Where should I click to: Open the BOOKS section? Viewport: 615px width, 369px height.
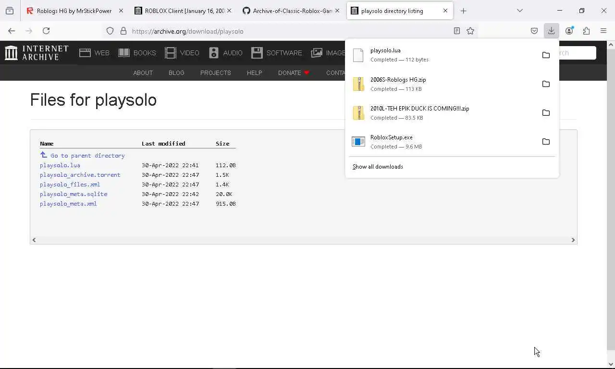point(137,53)
